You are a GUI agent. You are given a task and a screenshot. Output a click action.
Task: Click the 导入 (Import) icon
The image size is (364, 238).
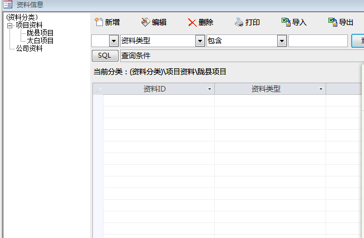pyautogui.click(x=286, y=22)
